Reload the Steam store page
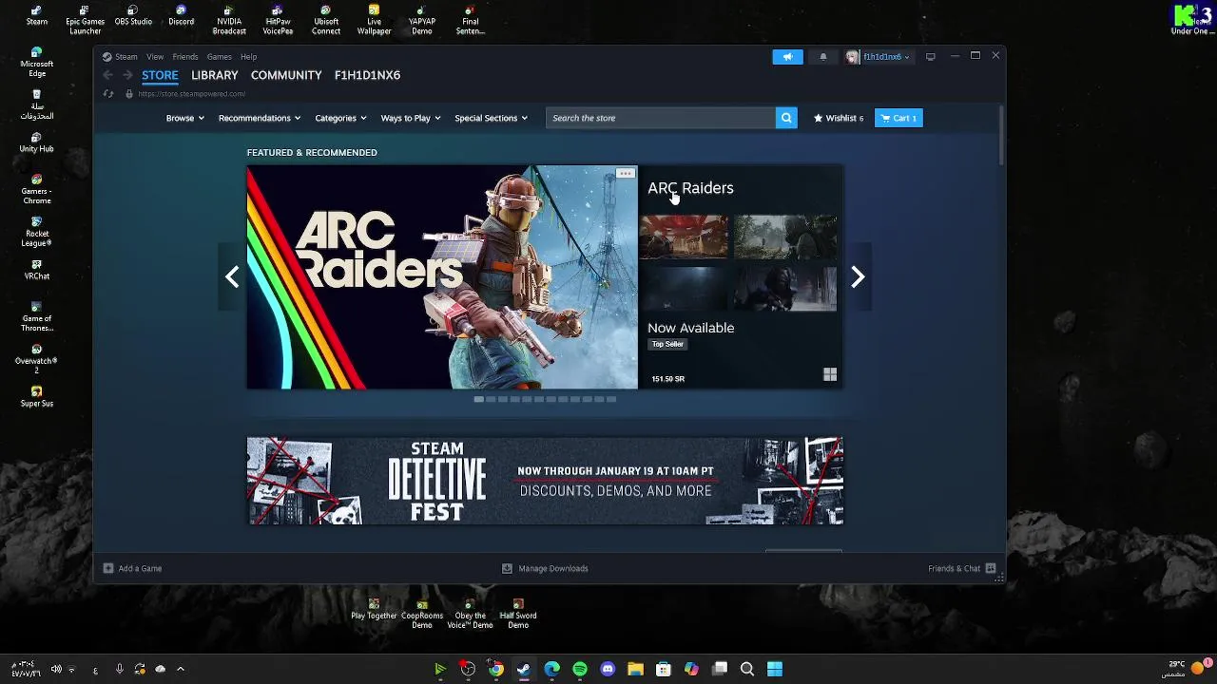 (x=107, y=94)
